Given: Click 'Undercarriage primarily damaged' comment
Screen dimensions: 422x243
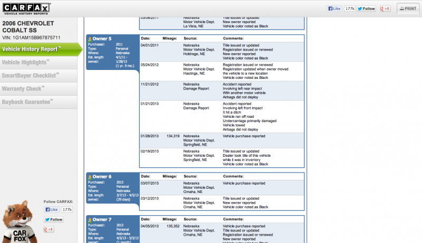Looking at the screenshot, I should pyautogui.click(x=250, y=121).
